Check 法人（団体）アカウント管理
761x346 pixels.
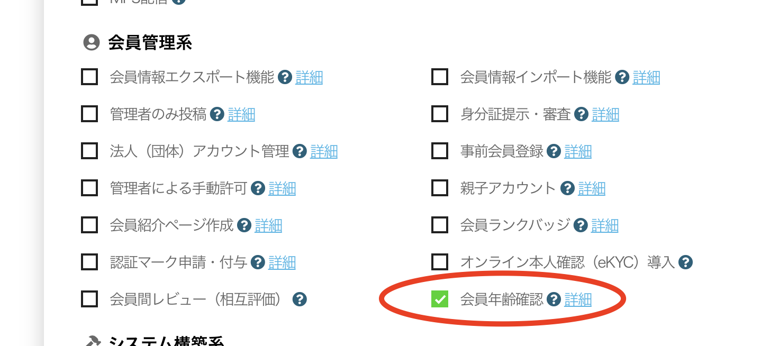pyautogui.click(x=89, y=151)
